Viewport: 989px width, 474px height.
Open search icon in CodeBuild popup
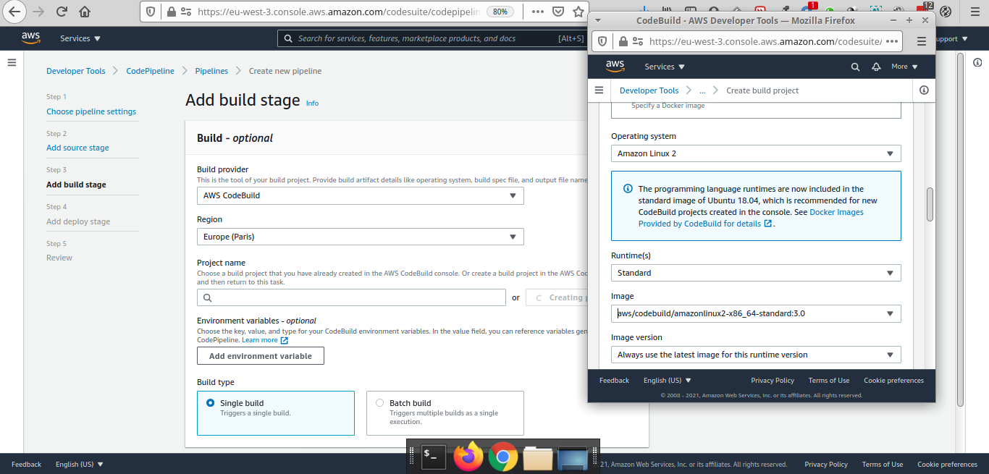(x=855, y=67)
